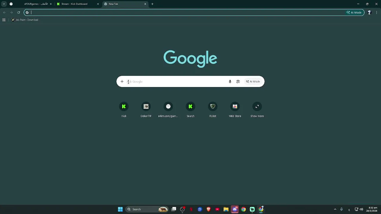
Task: Launch Brave browser from taskbar
Action: (209, 209)
